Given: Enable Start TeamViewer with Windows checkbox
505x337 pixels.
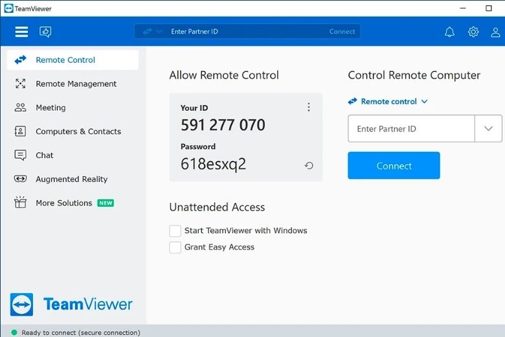Looking at the screenshot, I should coord(175,231).
